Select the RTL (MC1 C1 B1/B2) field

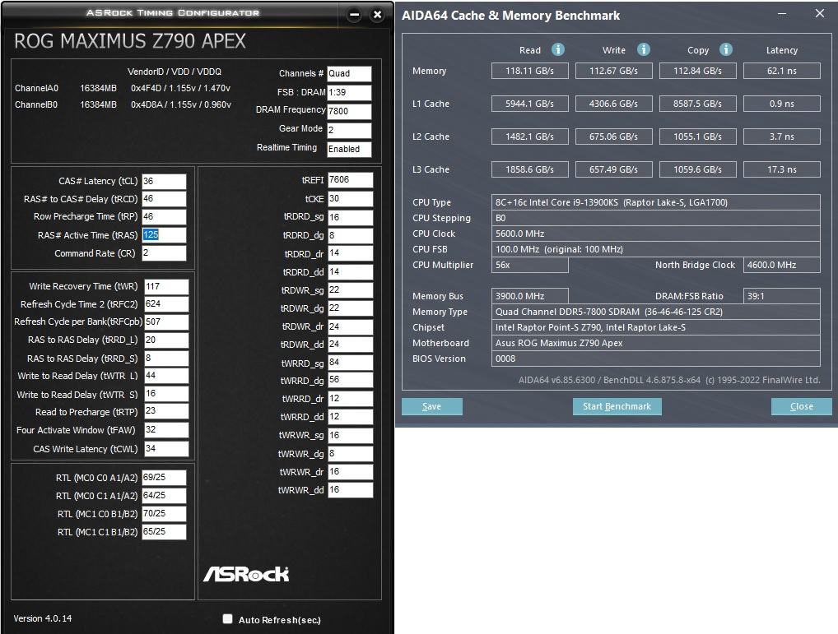pyautogui.click(x=164, y=532)
